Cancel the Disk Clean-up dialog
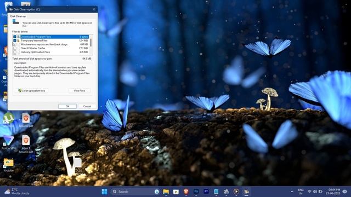Image resolution: width=351 pixels, height=197 pixels. click(x=87, y=106)
